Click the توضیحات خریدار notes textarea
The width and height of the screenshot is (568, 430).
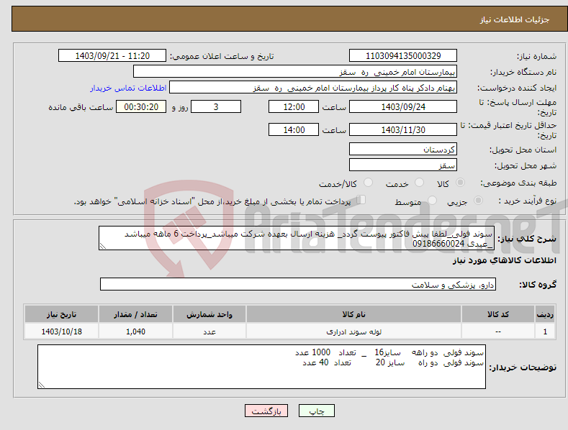(261, 367)
